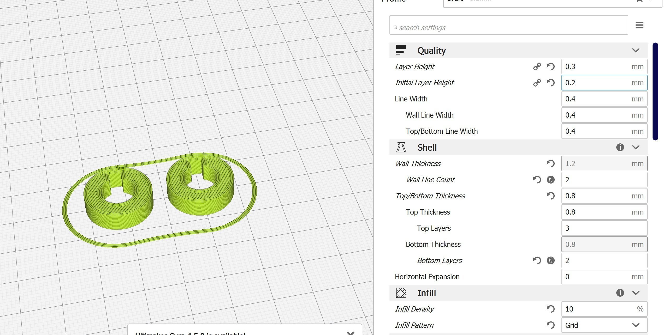Edit the Line Width value

point(604,99)
